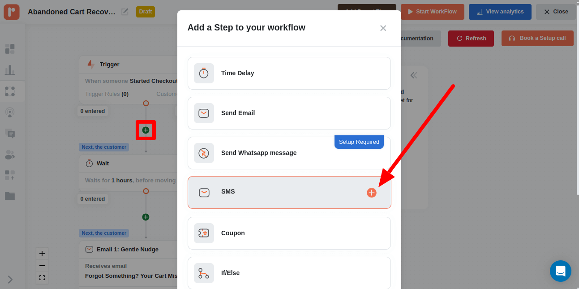Select the If/Else step
Viewport: 579px width, 289px height.
289,273
